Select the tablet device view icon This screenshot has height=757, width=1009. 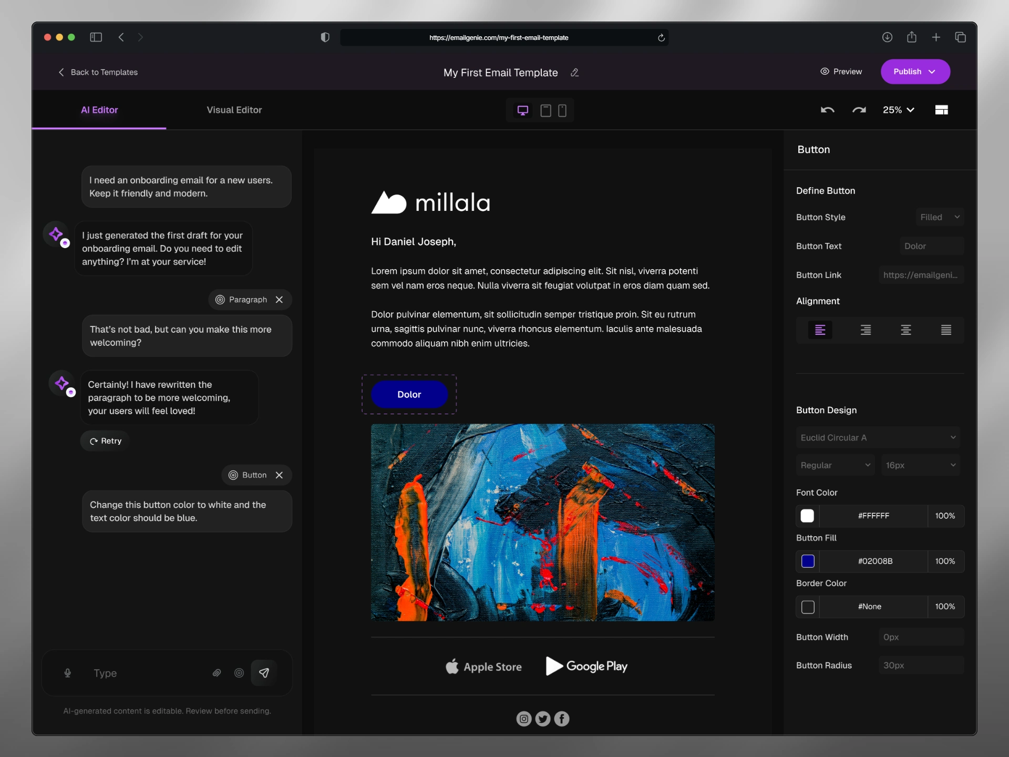pyautogui.click(x=545, y=110)
